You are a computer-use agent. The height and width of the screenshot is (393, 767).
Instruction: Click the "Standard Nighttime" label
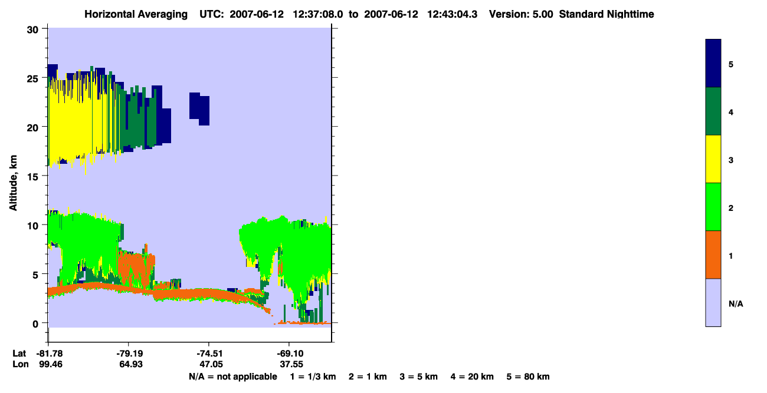click(x=607, y=14)
